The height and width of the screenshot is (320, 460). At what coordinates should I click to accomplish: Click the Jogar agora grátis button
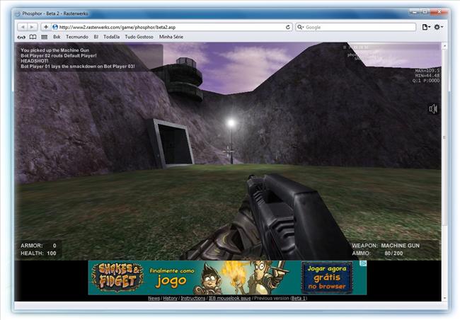[327, 278]
